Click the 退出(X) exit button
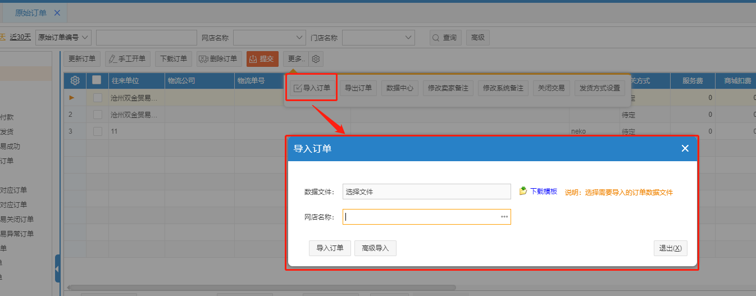This screenshot has width=756, height=296. point(670,248)
